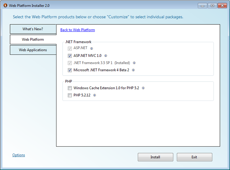Uncheck Microsoft .NET Framework 4 Beta 2
The width and height of the screenshot is (230, 170).
70,70
